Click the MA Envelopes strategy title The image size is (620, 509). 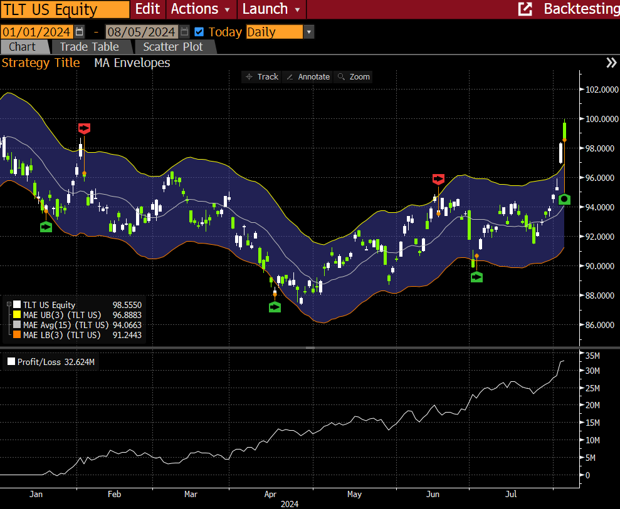[x=132, y=63]
